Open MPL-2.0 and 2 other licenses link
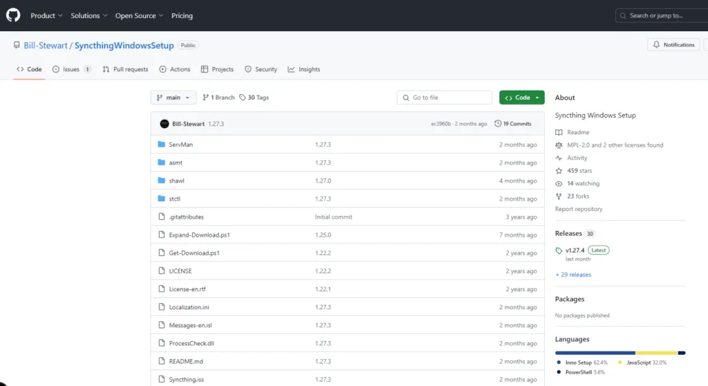708x386 pixels. [615, 145]
